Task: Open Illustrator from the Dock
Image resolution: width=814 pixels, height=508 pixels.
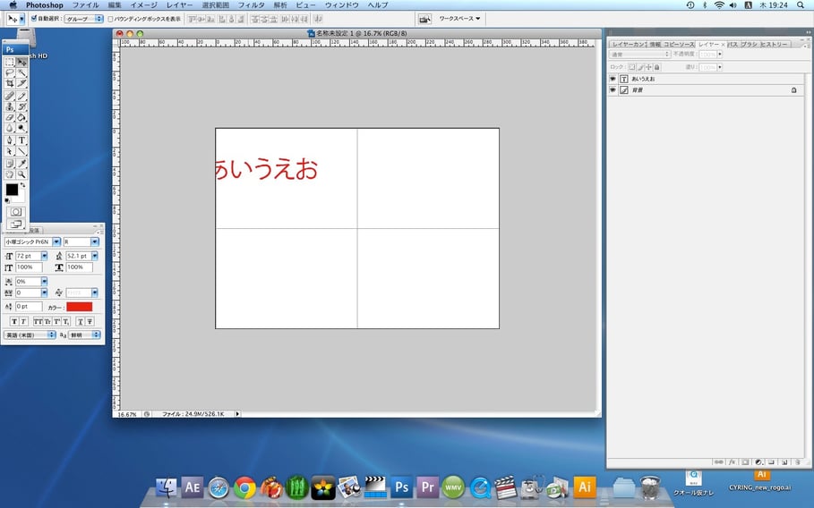Action: click(x=585, y=487)
